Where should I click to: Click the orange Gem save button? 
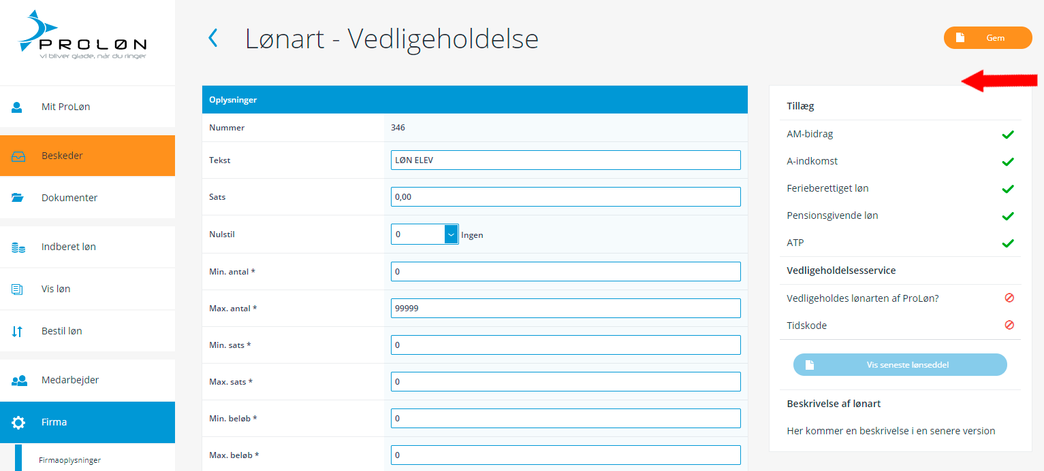(987, 38)
